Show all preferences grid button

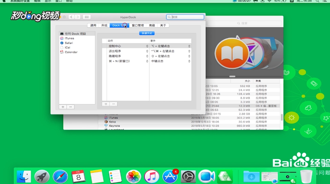point(87,17)
